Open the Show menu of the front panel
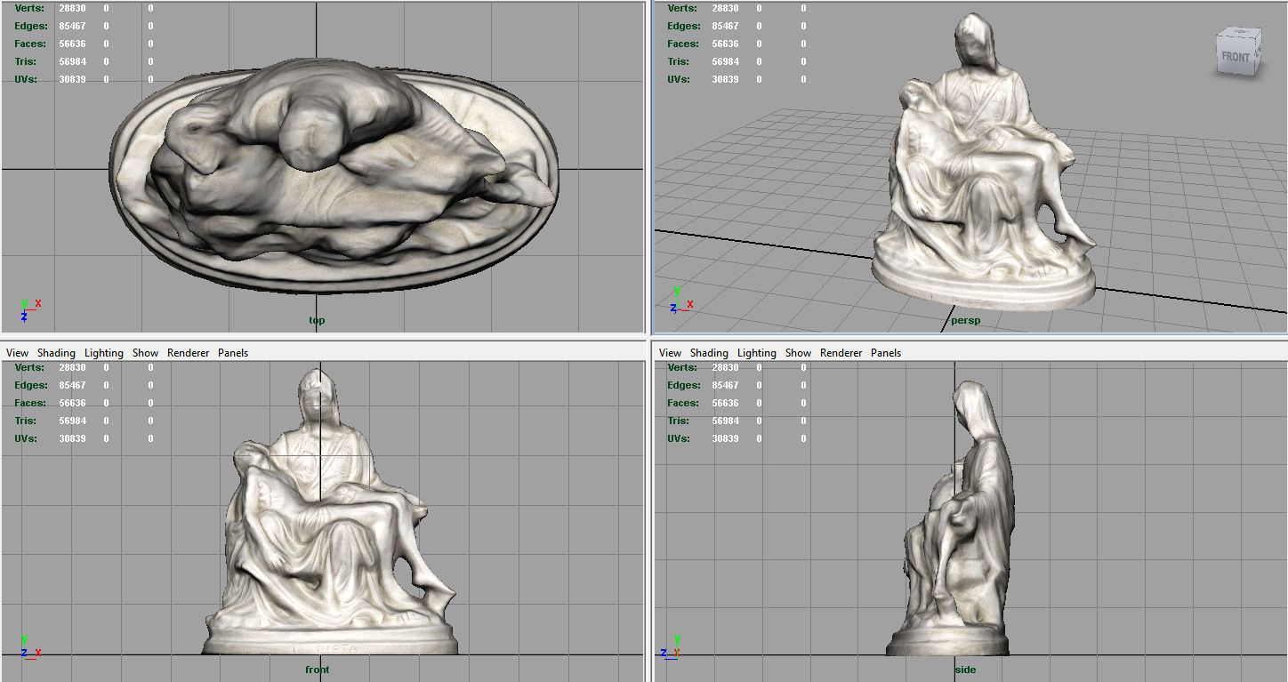The height and width of the screenshot is (682, 1288). (x=145, y=353)
